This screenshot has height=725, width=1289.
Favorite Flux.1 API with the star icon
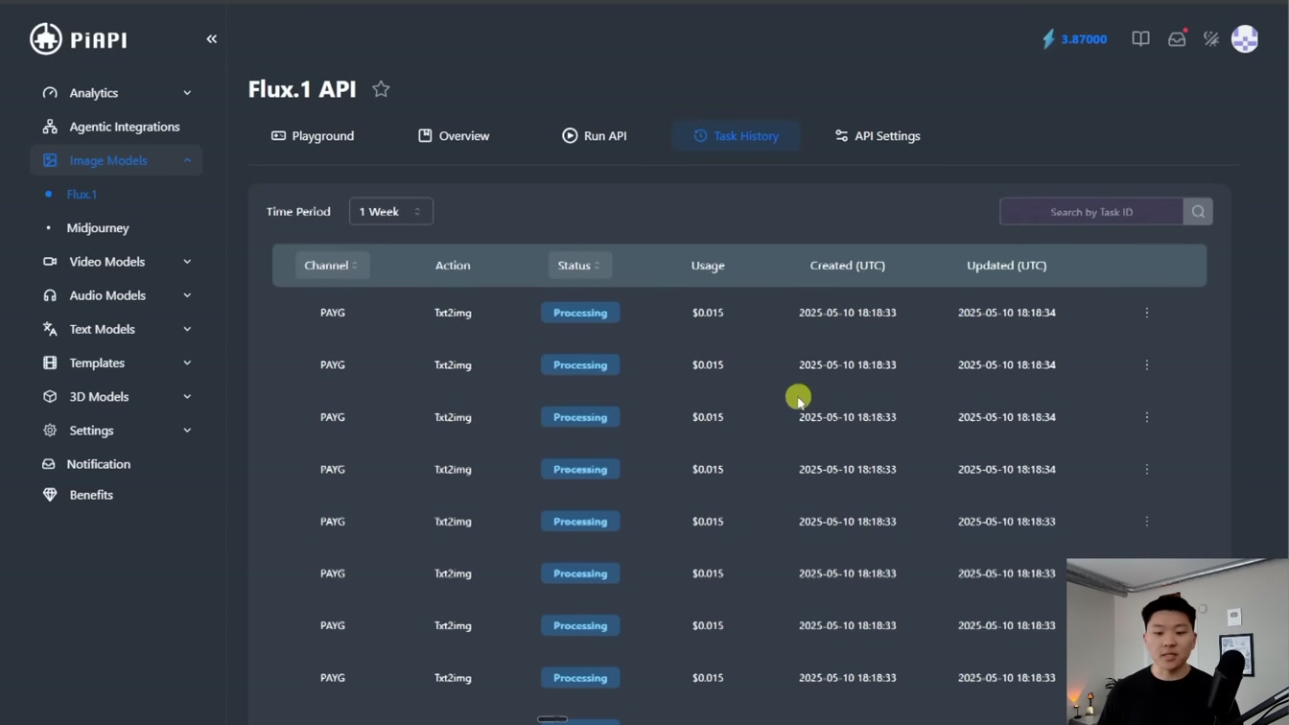[381, 89]
